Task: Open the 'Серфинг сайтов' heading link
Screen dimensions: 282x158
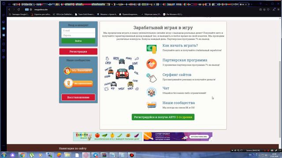Action: (177, 75)
